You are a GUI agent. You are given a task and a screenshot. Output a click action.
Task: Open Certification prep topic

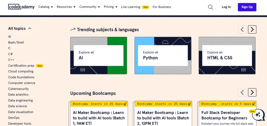(21, 66)
